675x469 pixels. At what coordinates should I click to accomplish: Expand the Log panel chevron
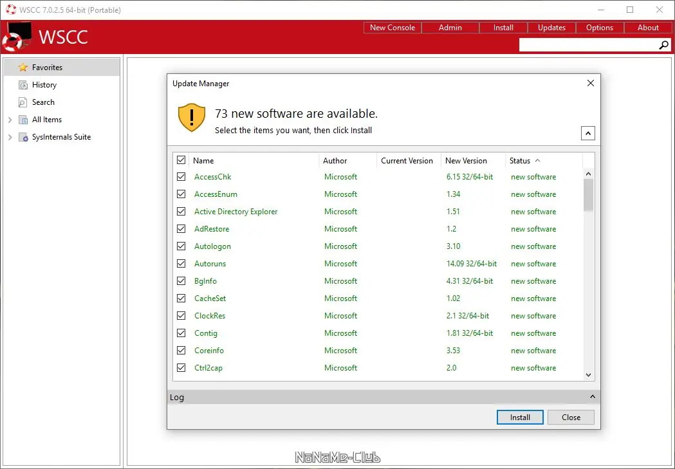click(x=593, y=397)
